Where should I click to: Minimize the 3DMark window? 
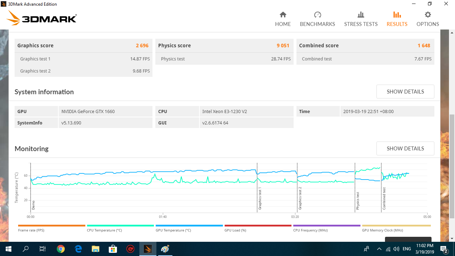coord(414,4)
